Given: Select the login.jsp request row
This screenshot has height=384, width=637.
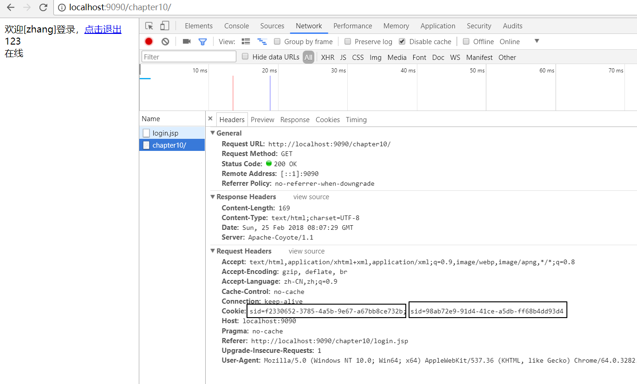Looking at the screenshot, I should (172, 133).
